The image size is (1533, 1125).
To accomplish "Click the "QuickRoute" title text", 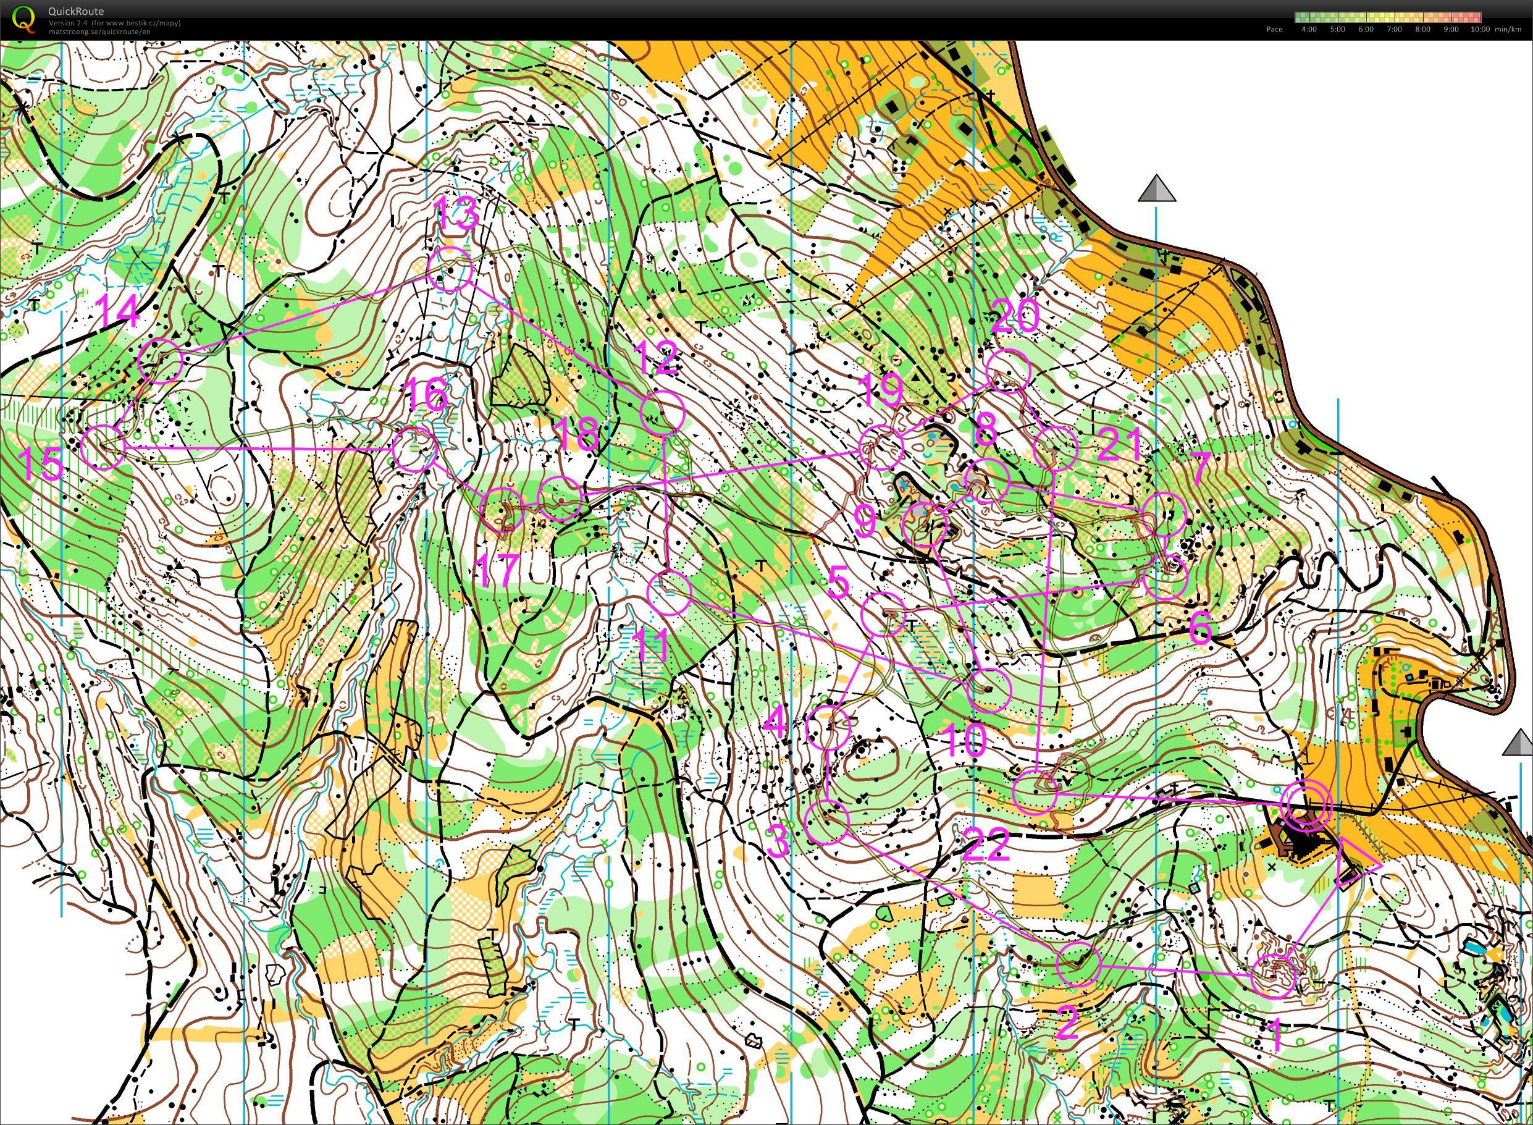I will 76,12.
